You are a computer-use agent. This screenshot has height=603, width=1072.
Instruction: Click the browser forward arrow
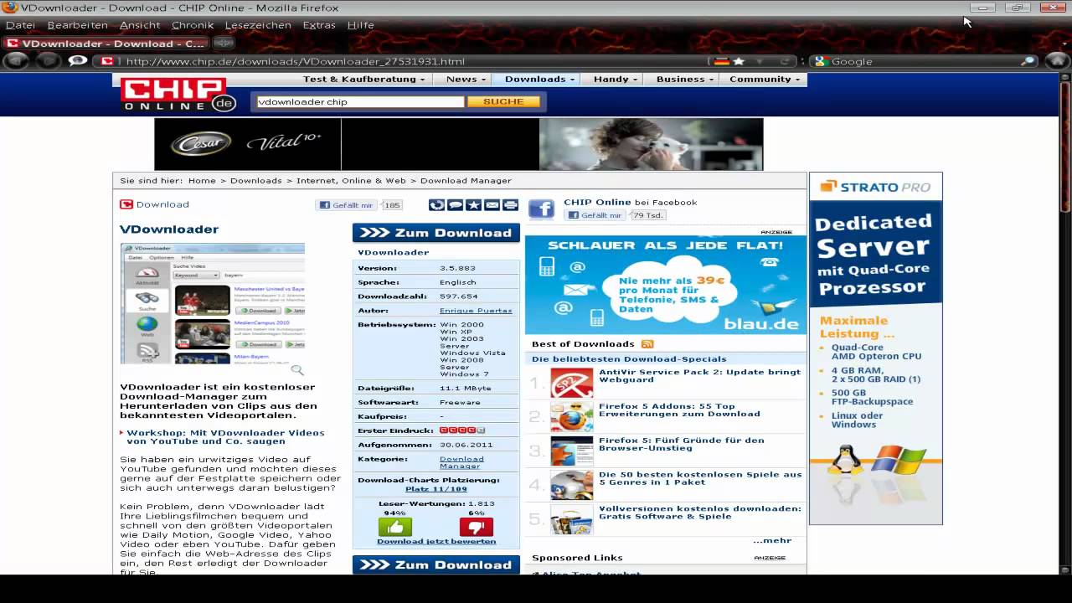point(47,61)
